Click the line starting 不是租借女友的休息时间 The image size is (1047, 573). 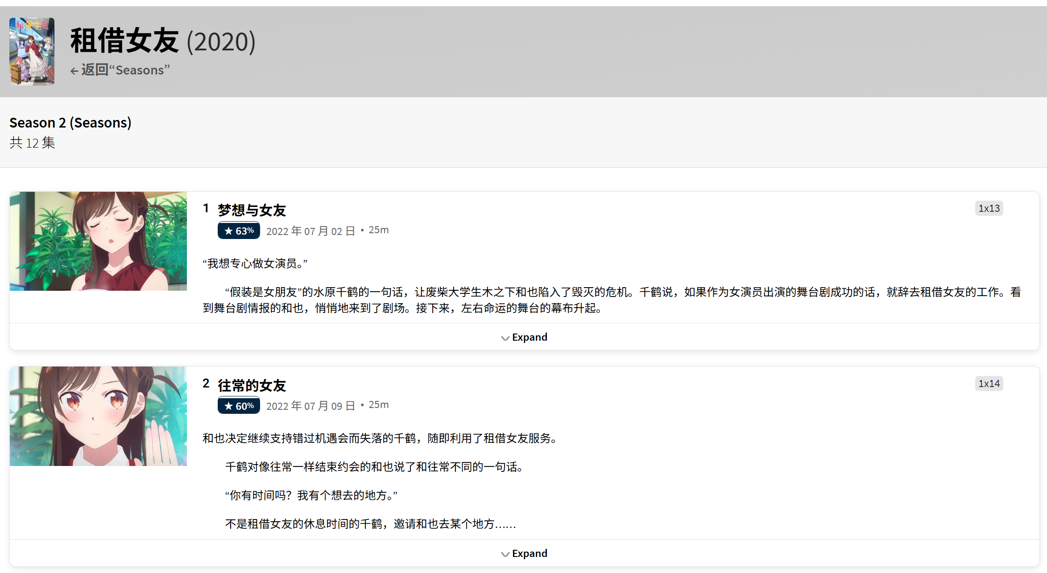371,524
